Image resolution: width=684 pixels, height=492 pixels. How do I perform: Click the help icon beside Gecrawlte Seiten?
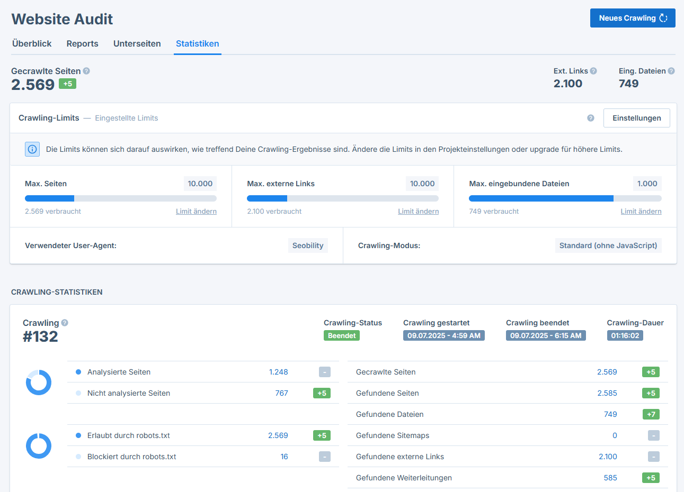(x=86, y=71)
